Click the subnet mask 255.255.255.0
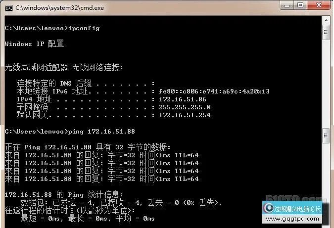 [185, 107]
